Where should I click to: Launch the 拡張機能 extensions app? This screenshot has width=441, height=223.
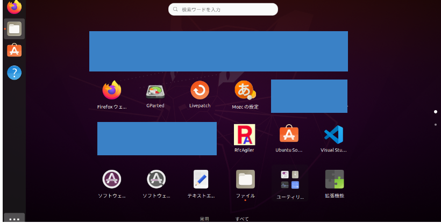335,179
